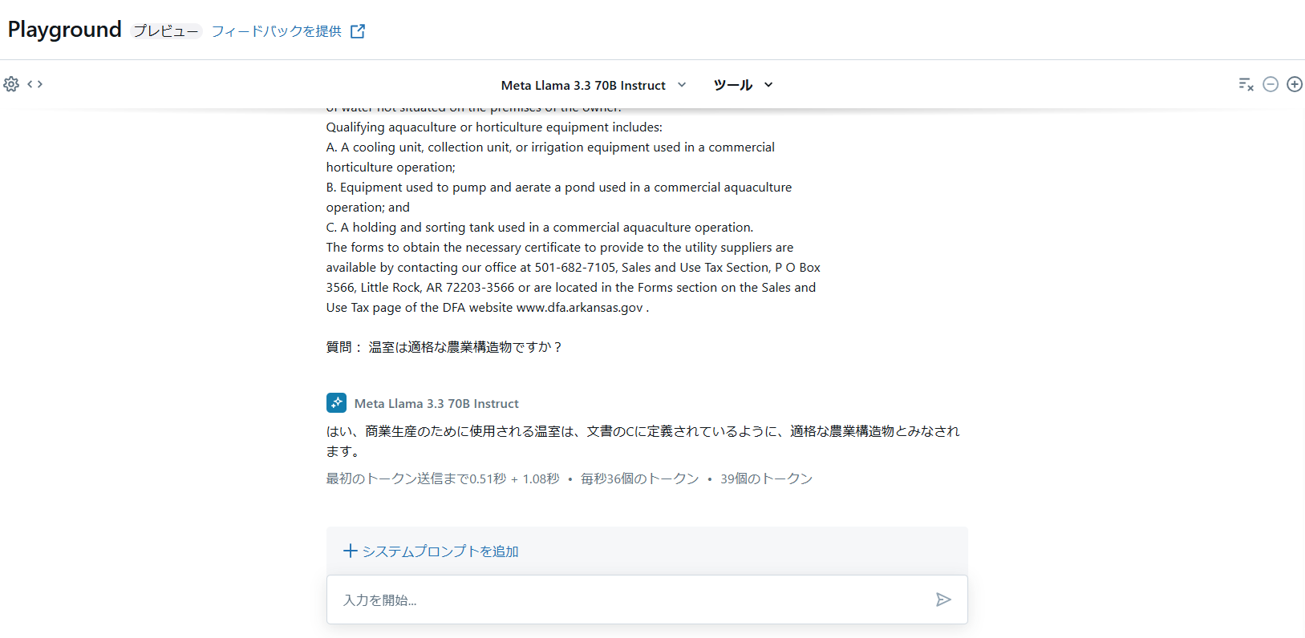Click the プレビュー badge

pyautogui.click(x=166, y=31)
